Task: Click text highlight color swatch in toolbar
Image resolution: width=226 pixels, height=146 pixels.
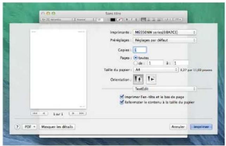Action: pyautogui.click(x=120, y=19)
